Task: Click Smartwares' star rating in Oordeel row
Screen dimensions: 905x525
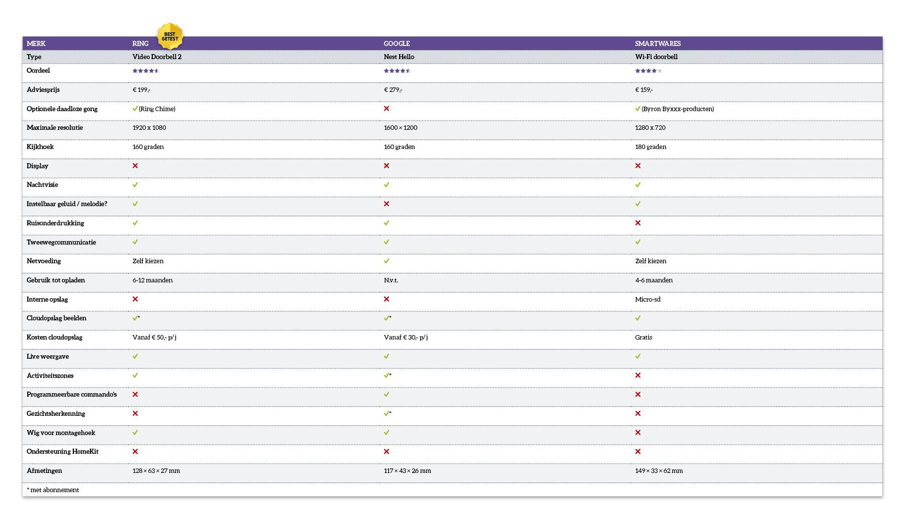Action: pos(649,71)
